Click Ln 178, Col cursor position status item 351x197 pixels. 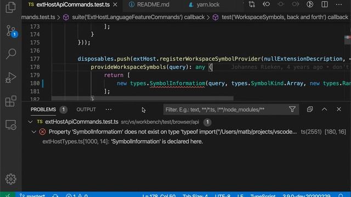[x=159, y=195]
